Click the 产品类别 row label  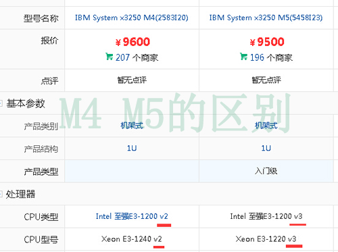(x=41, y=126)
